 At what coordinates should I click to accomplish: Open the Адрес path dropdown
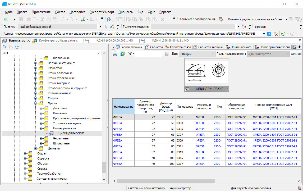[264, 34]
